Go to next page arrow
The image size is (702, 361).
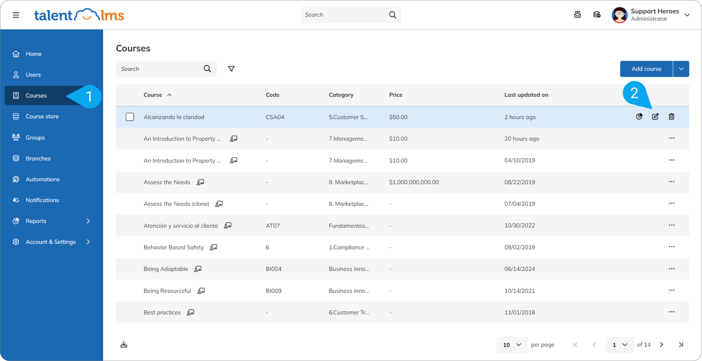pos(661,345)
